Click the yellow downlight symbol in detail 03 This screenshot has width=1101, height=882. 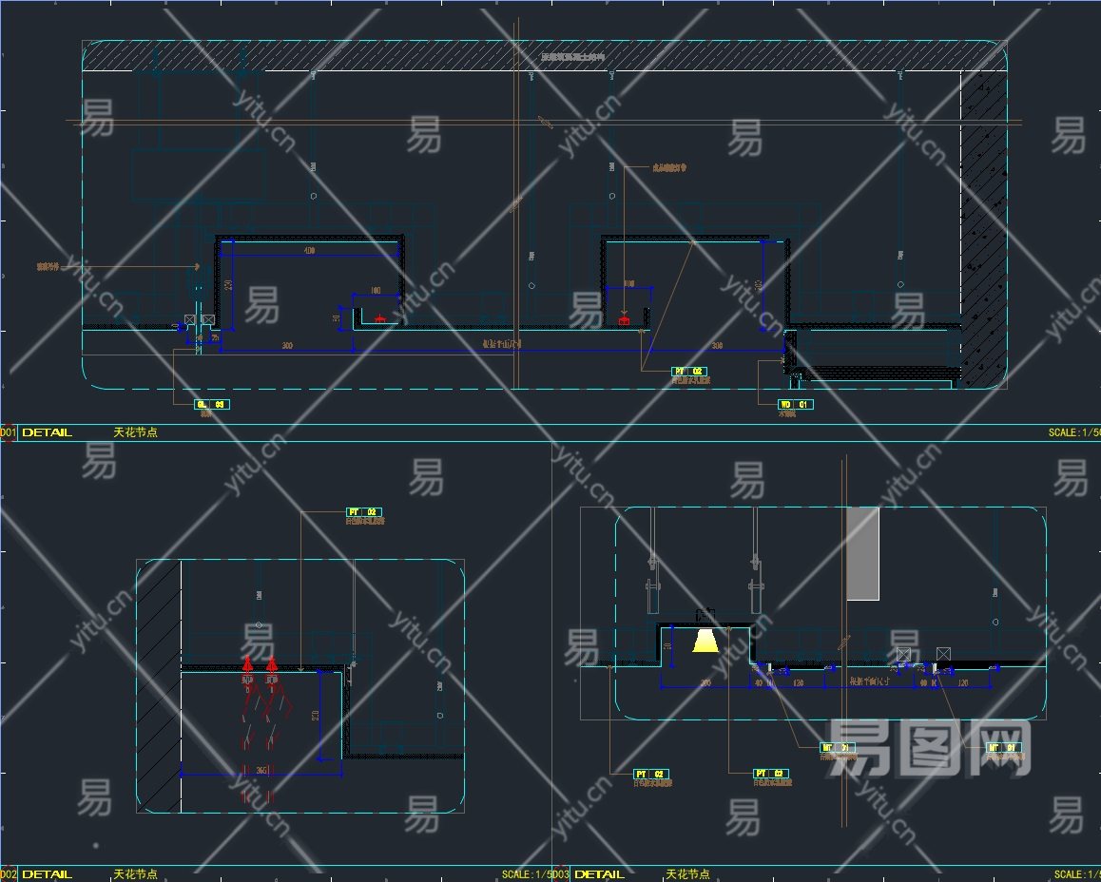point(705,642)
